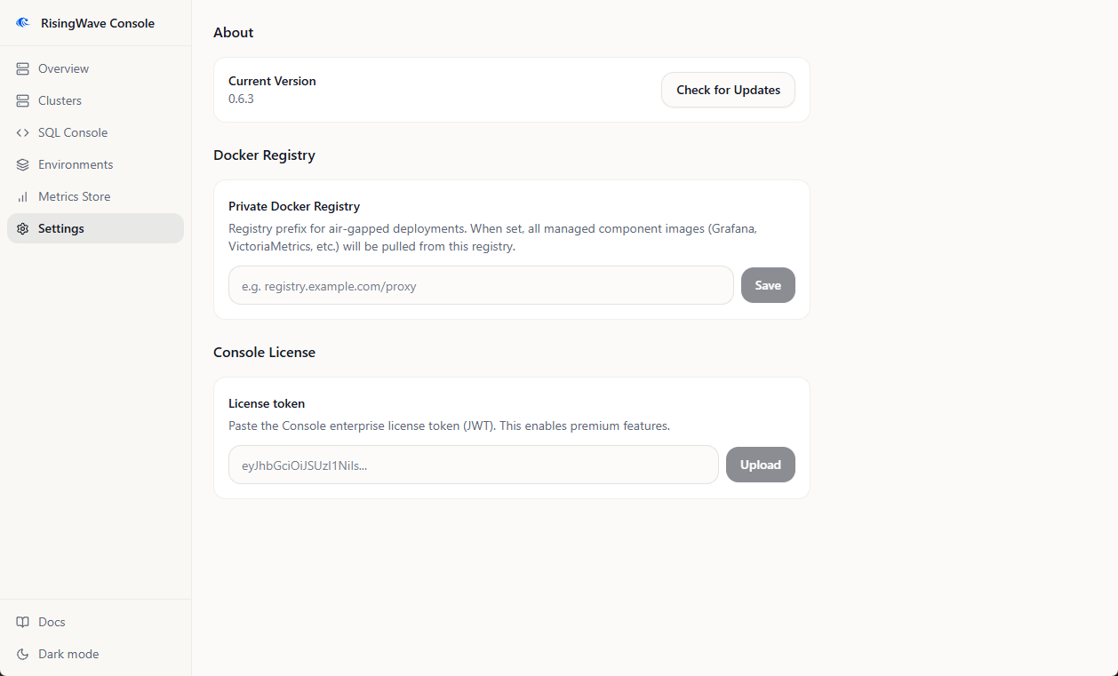Click the Dark mode moon icon
The image size is (1118, 676).
22,654
